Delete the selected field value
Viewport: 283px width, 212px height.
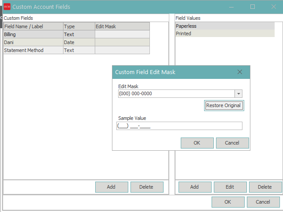pyautogui.click(x=264, y=187)
